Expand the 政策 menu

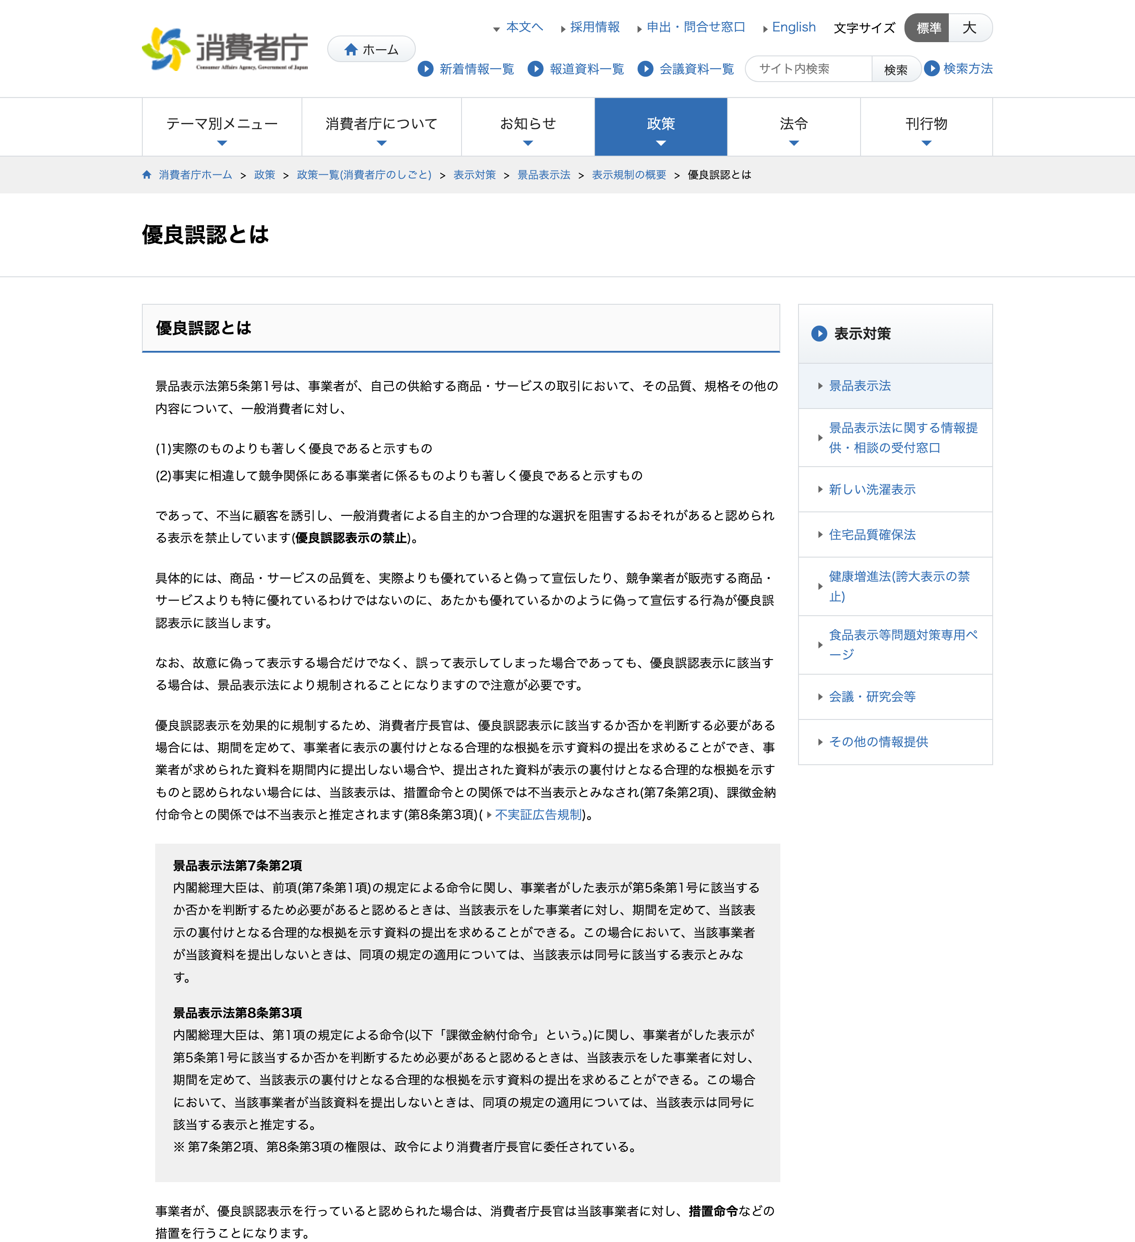[661, 127]
